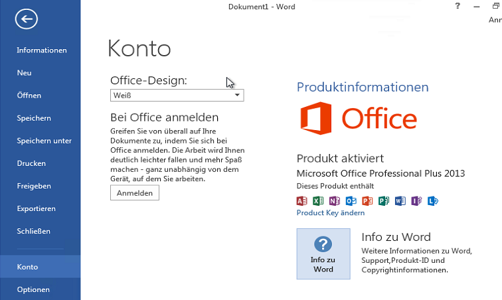Image resolution: width=502 pixels, height=300 pixels.
Task: Minimize the Word window
Action: [x=476, y=7]
